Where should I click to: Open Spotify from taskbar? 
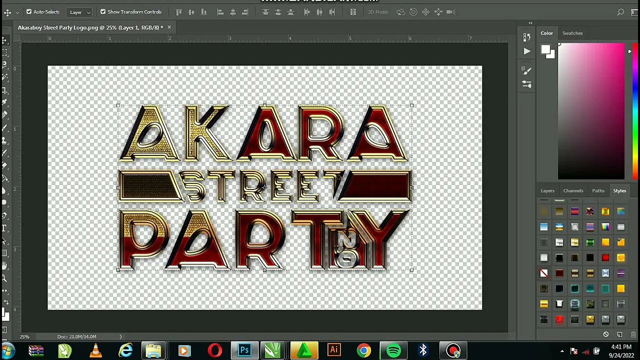[394, 350]
